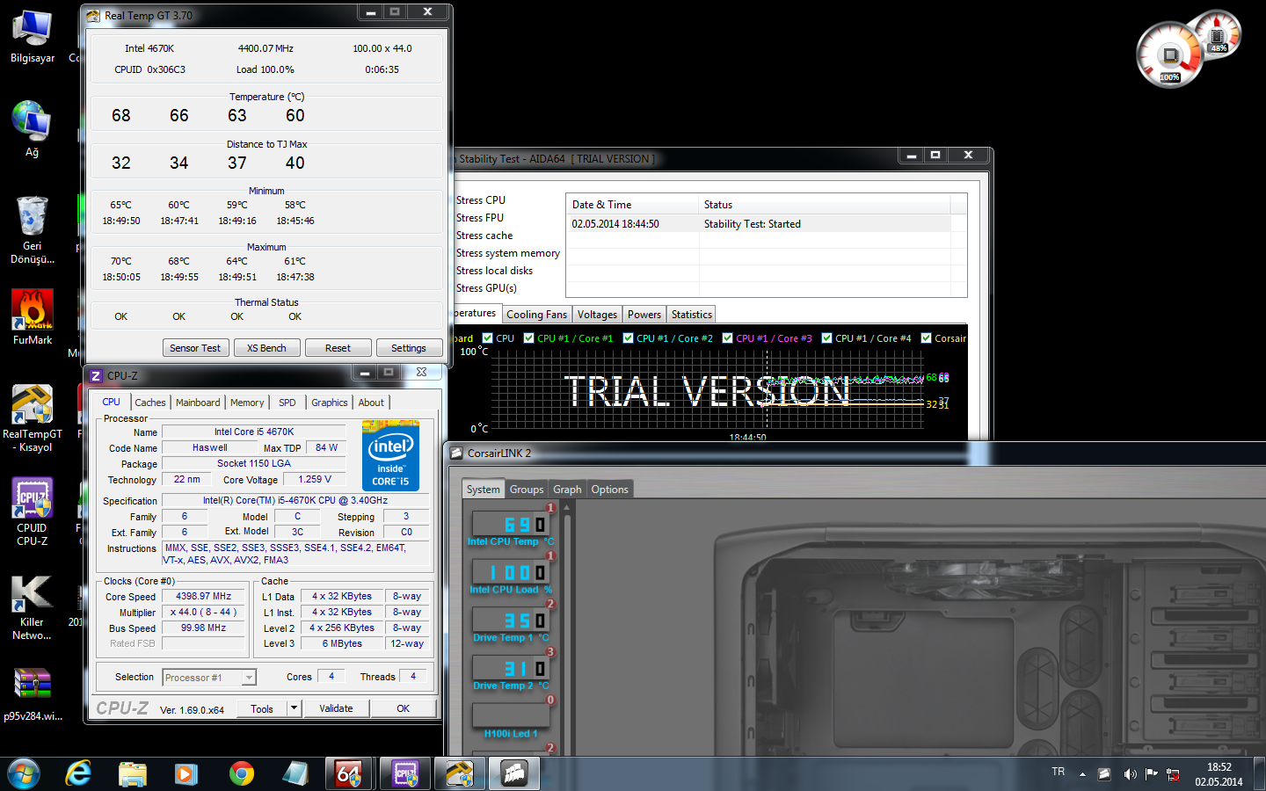The height and width of the screenshot is (791, 1266).
Task: Open the Options tab in CorsairLINK
Action: point(609,490)
